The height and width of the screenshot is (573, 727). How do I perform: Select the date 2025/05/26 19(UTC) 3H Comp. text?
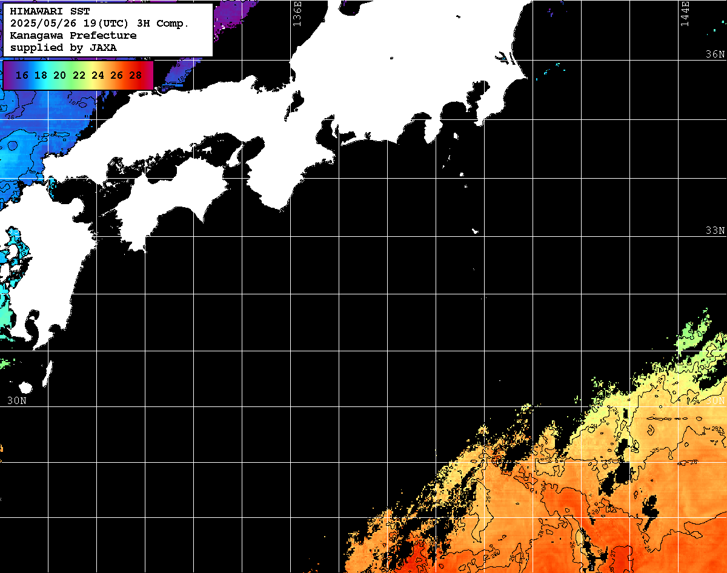(x=100, y=23)
